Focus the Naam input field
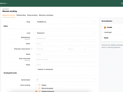 66,43
